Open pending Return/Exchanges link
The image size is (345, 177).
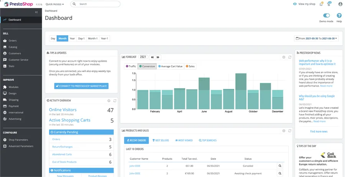pyautogui.click(x=62, y=147)
